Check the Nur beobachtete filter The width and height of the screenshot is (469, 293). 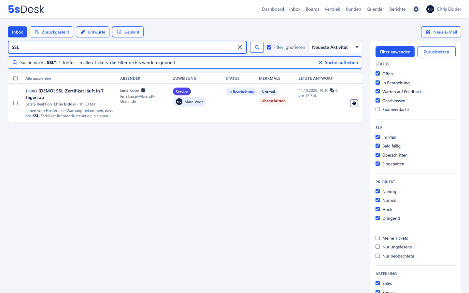[378, 256]
